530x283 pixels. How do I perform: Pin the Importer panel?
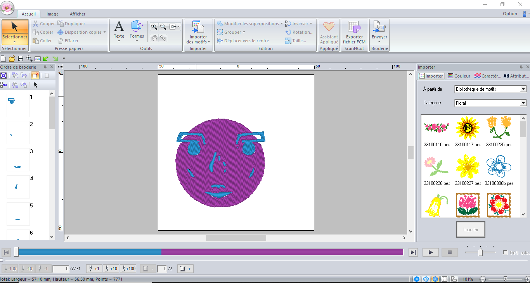pyautogui.click(x=521, y=67)
